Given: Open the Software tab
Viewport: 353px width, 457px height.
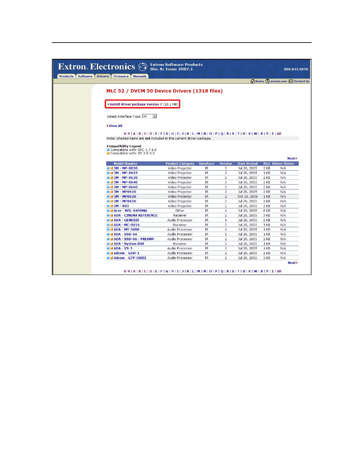Looking at the screenshot, I should [85, 76].
